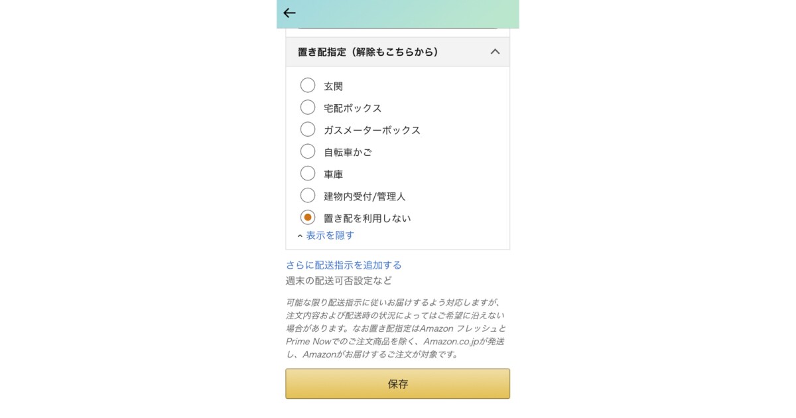Choose ガスメーターボックス delivery location
The height and width of the screenshot is (418, 796).
[x=308, y=129]
